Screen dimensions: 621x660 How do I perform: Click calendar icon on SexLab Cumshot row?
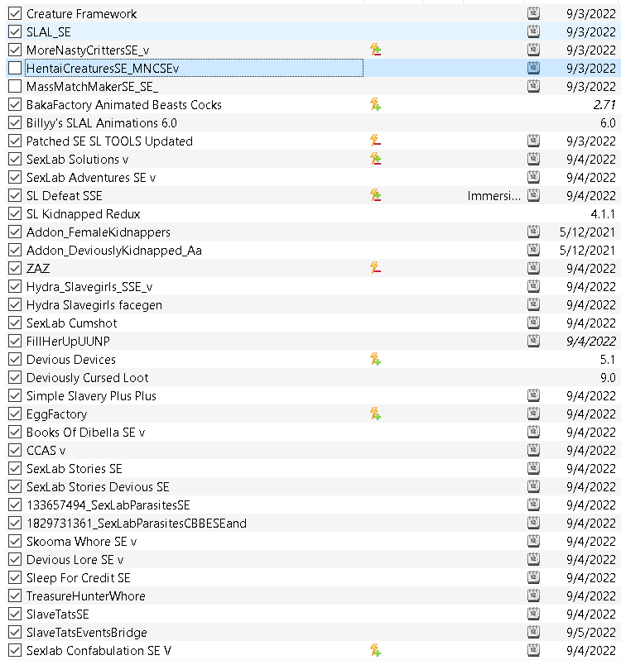533,323
